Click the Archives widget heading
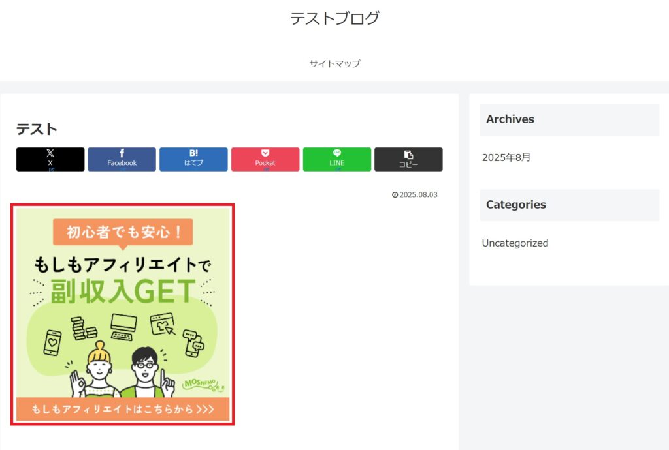This screenshot has height=450, width=669. pyautogui.click(x=570, y=119)
